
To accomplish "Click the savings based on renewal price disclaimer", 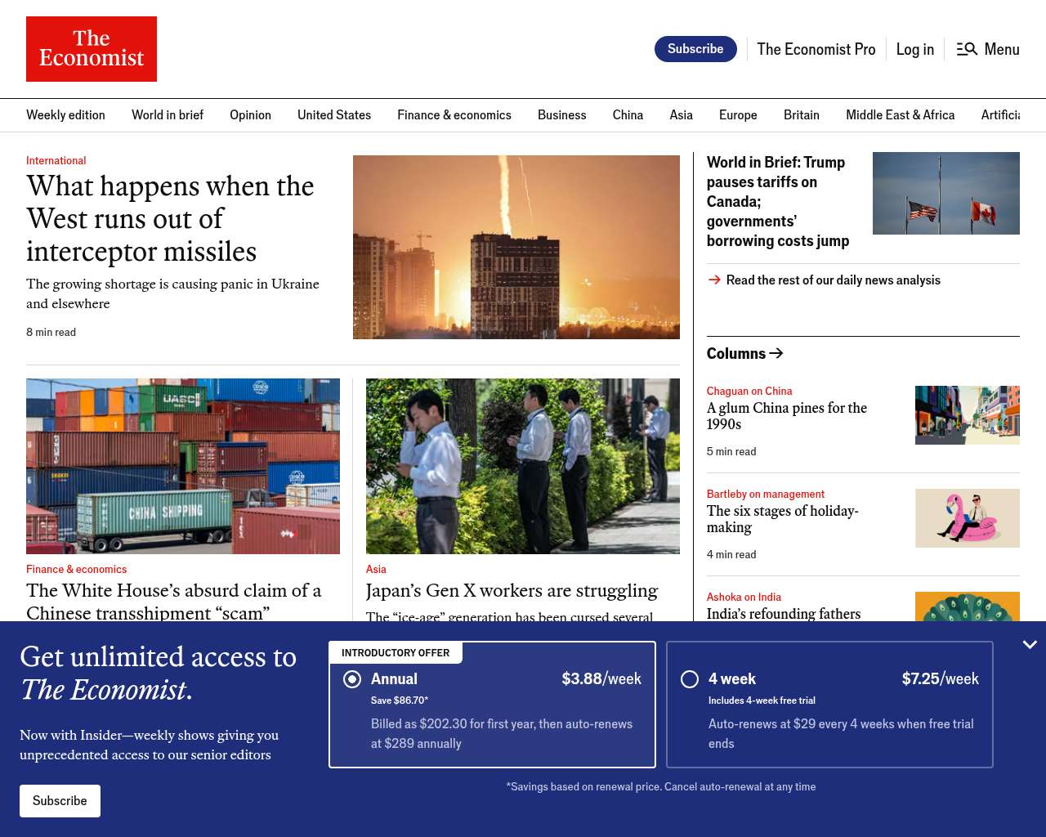I will click(661, 787).
